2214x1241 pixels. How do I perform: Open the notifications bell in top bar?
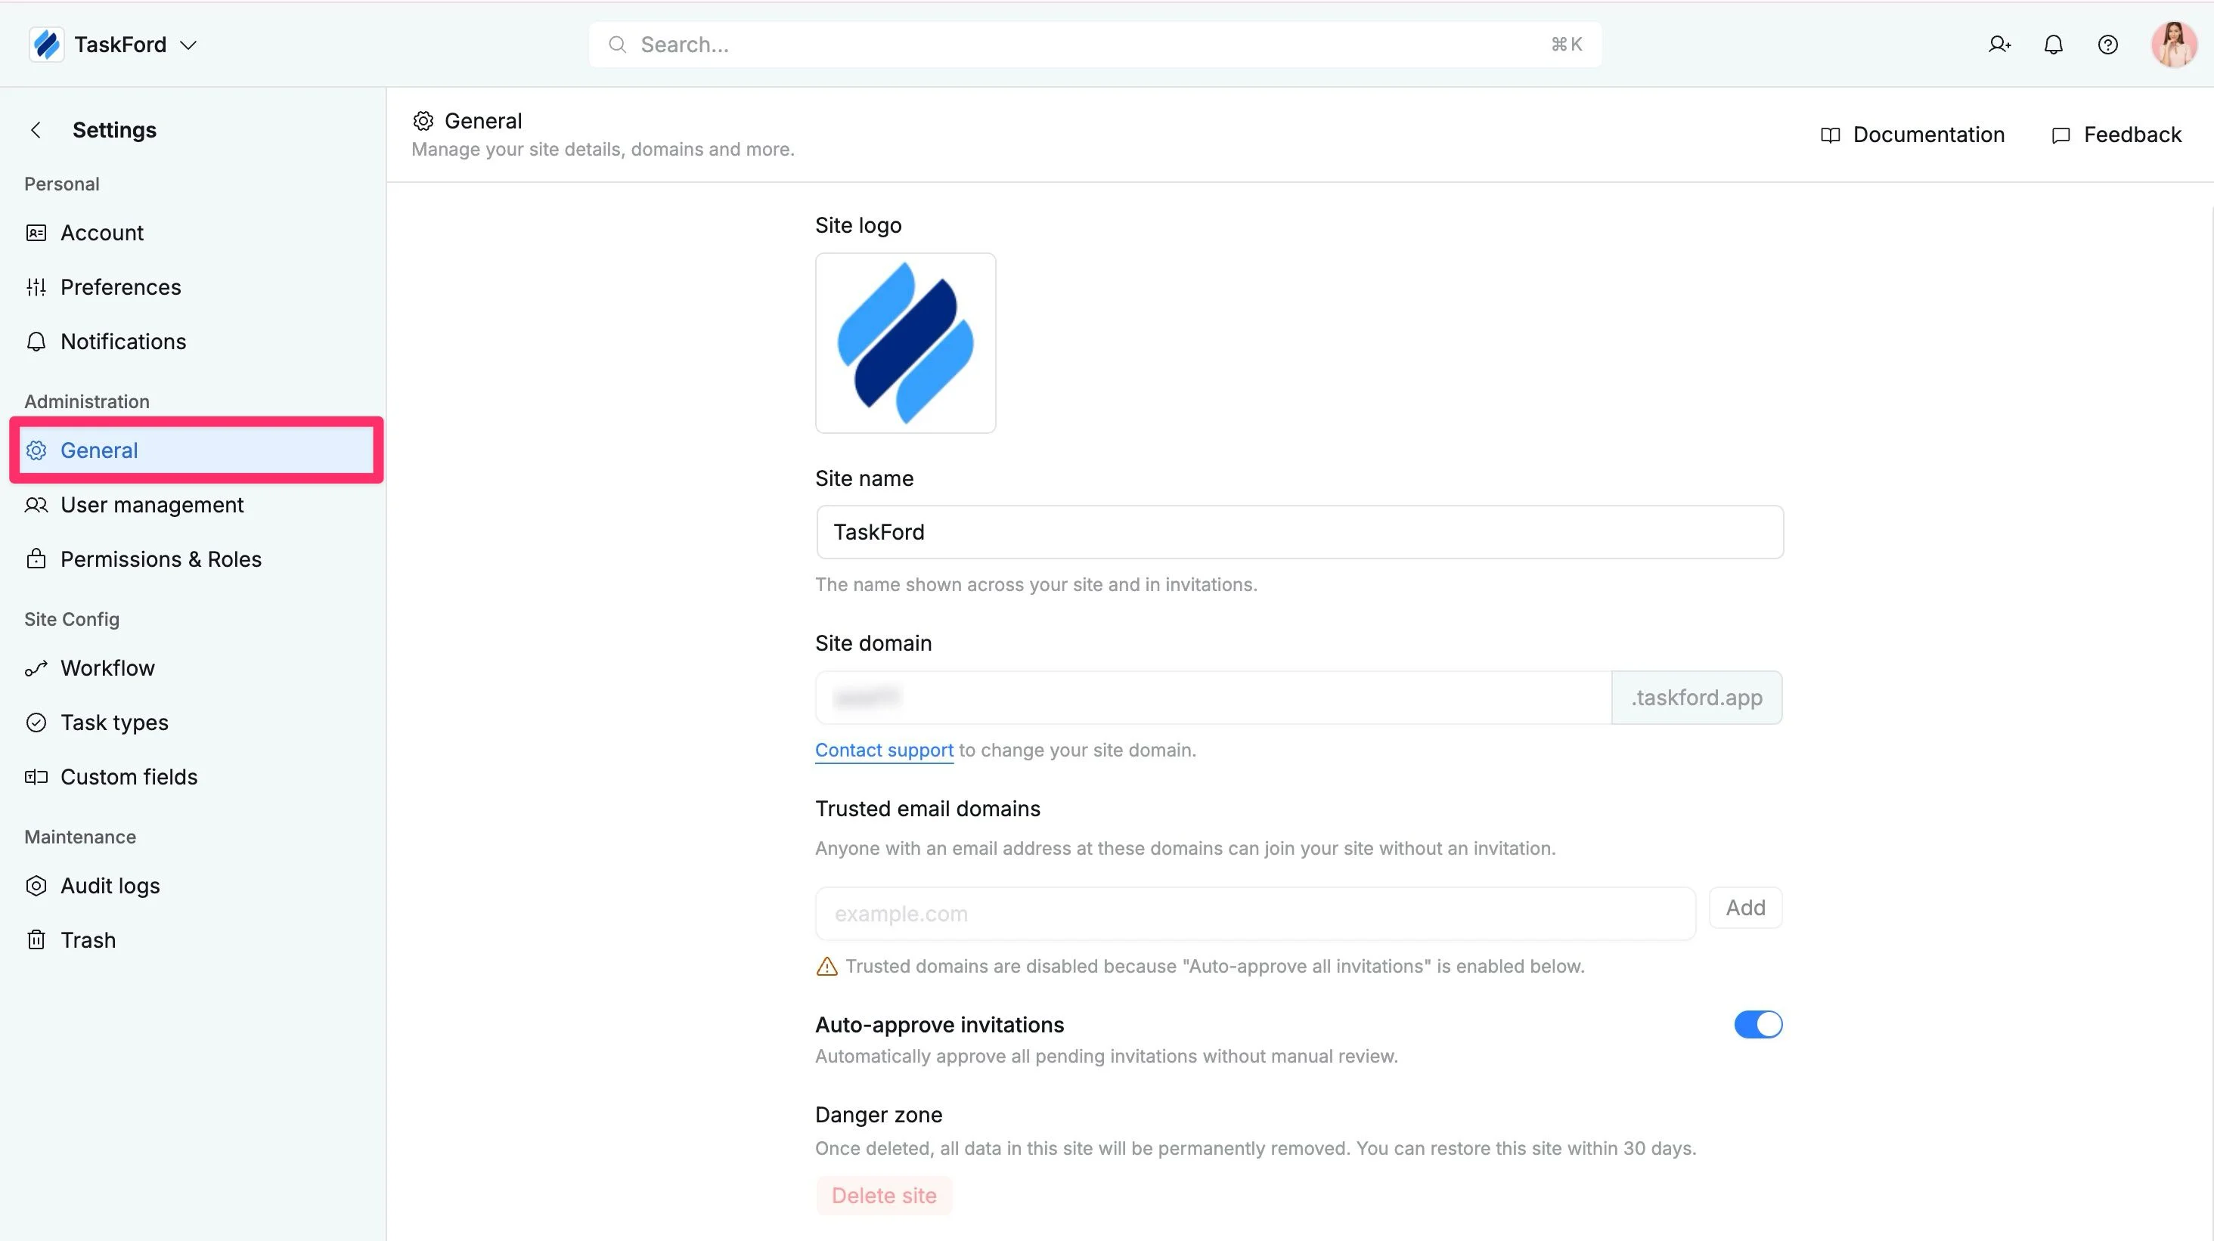2053,45
